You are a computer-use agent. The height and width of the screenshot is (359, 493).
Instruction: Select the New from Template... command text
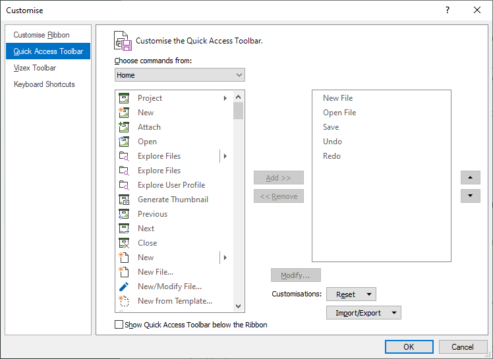coord(175,301)
